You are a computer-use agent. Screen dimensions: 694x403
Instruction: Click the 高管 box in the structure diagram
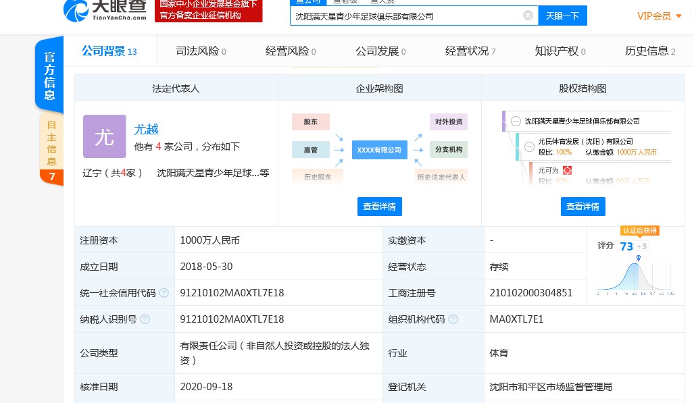(x=311, y=150)
